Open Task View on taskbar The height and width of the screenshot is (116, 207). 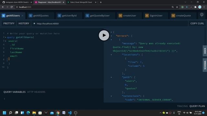(16, 113)
